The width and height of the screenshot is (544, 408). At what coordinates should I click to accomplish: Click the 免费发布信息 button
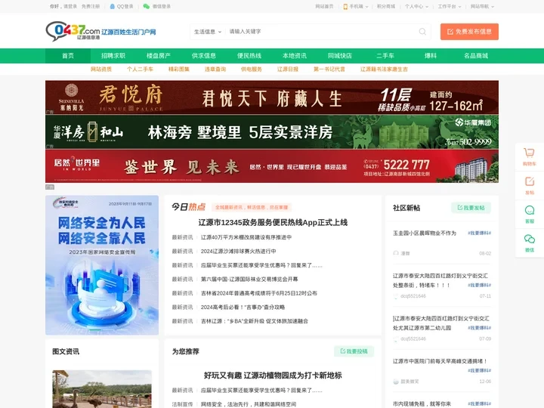point(469,32)
